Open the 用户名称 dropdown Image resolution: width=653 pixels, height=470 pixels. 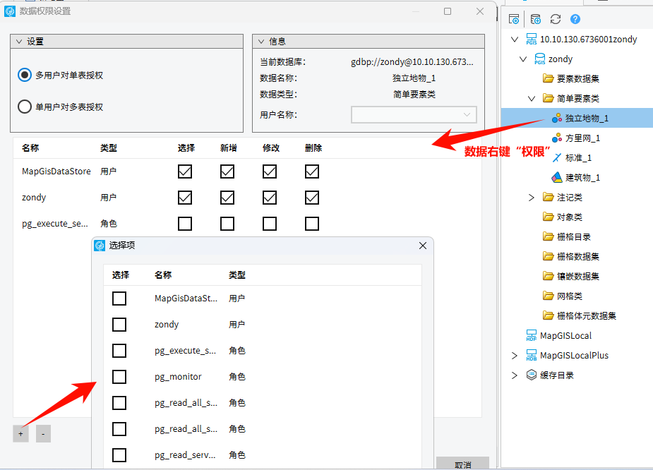coord(414,114)
